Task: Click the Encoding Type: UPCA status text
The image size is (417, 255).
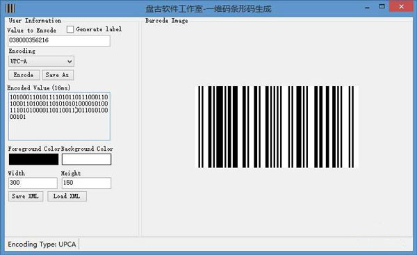Action: (42, 244)
